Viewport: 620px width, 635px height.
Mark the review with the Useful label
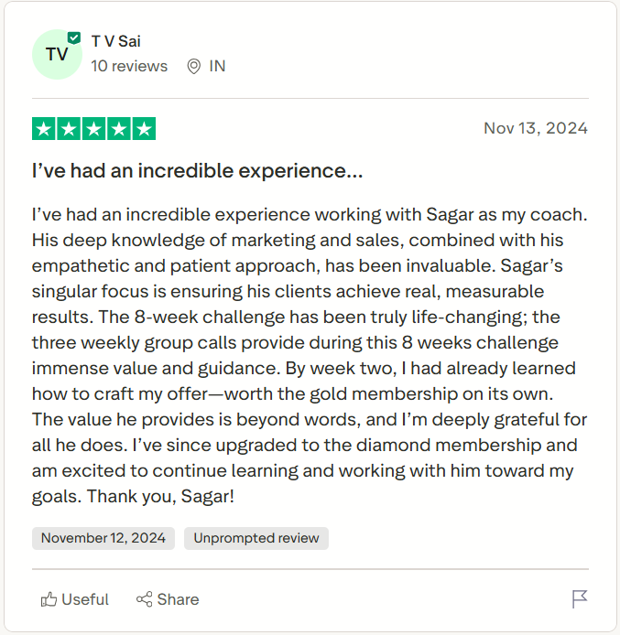tap(85, 599)
